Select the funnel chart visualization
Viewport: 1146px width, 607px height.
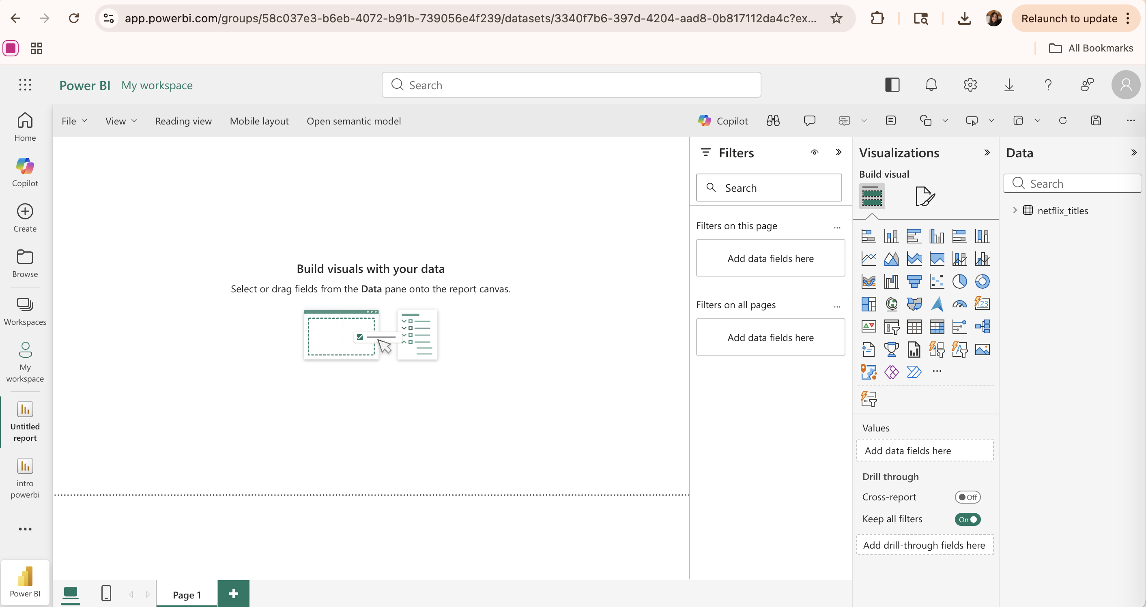(914, 281)
